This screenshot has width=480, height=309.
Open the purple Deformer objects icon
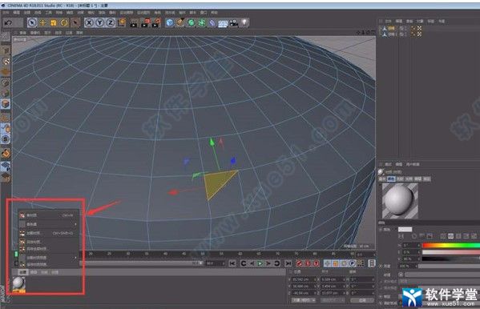pos(212,22)
